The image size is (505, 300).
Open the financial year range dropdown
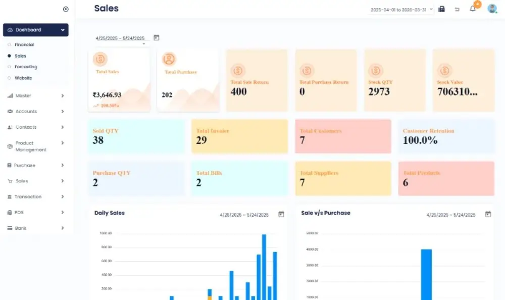tap(401, 10)
